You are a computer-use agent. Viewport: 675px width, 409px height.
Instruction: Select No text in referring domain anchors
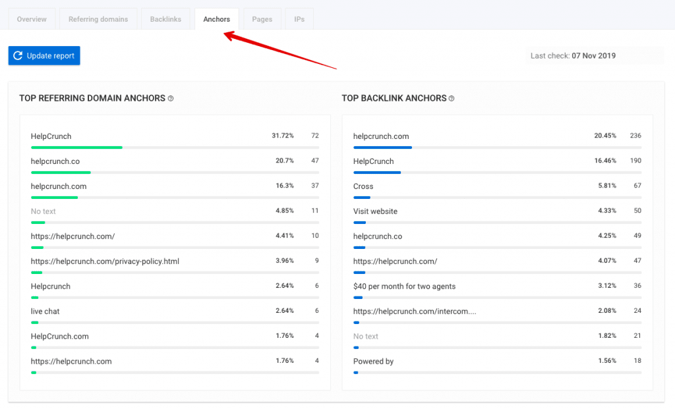[x=43, y=211]
